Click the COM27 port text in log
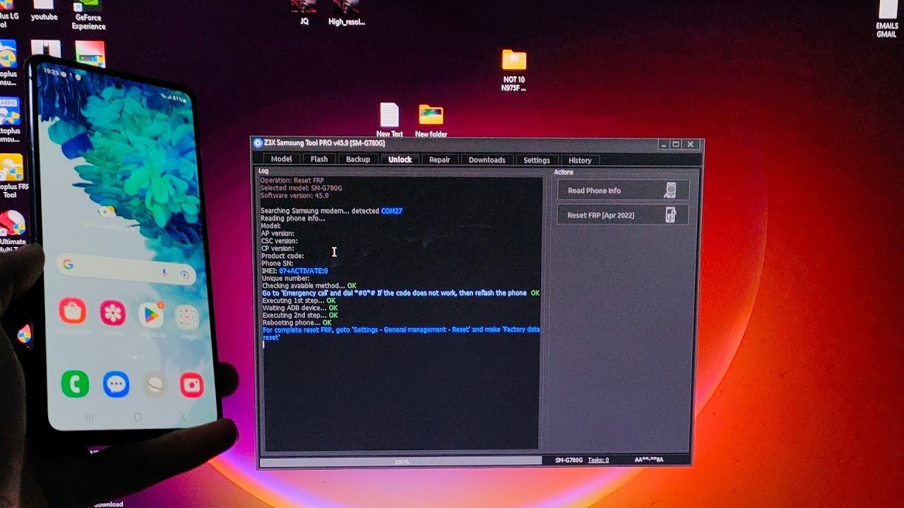Image resolution: width=904 pixels, height=508 pixels. pos(391,211)
